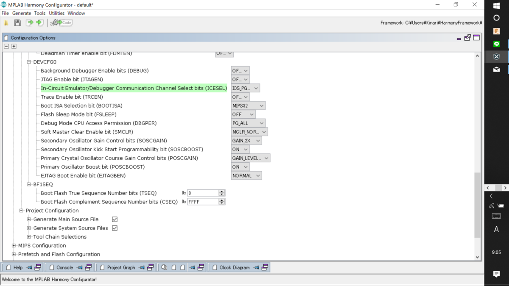The image size is (509, 286).
Task: Click the first green-arrow document toolbar icon
Action: [30, 23]
